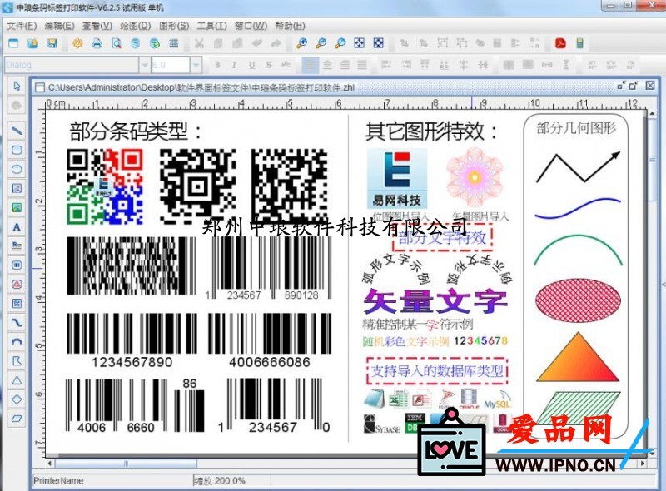Click the red PDF export icon

[560, 43]
